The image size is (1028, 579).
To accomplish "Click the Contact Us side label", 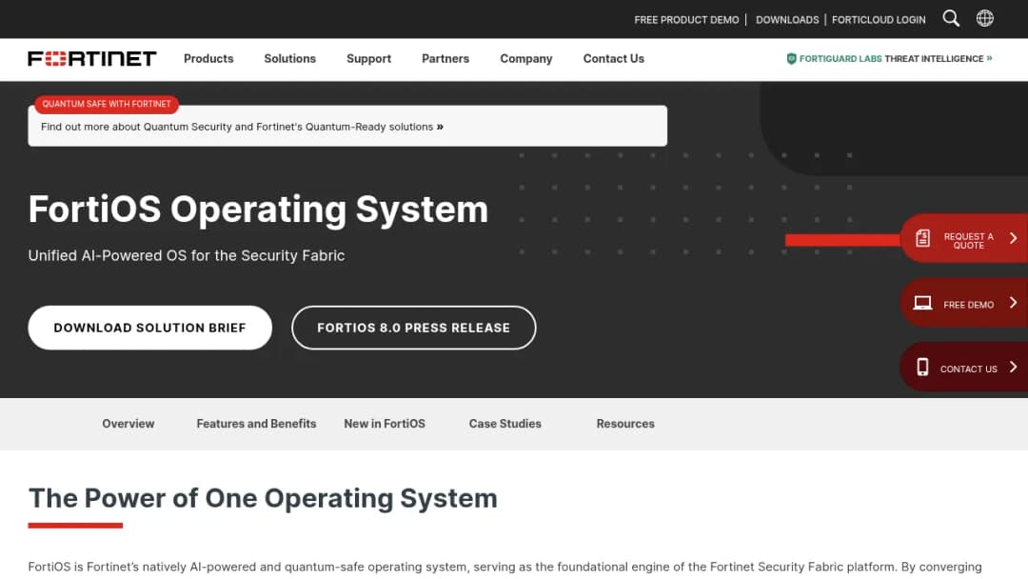I will pyautogui.click(x=968, y=369).
